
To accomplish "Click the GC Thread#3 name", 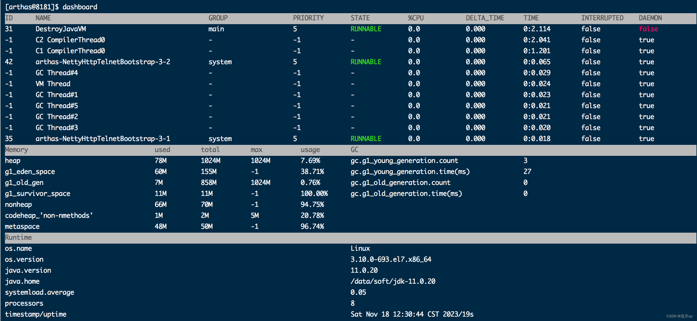I will point(57,128).
